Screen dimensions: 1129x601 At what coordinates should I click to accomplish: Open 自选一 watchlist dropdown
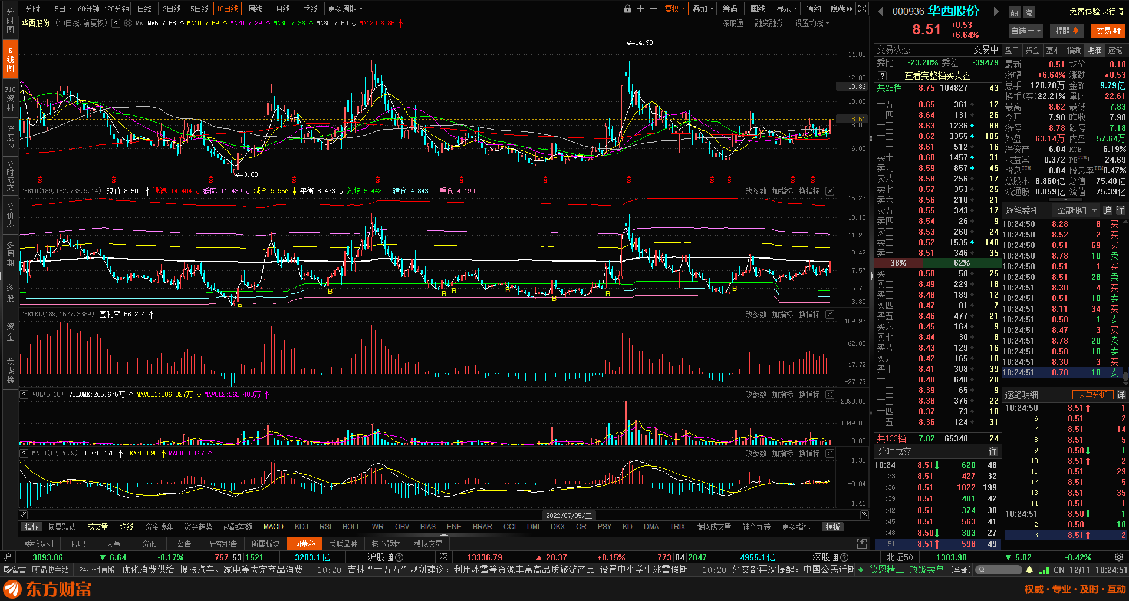pyautogui.click(x=1026, y=31)
